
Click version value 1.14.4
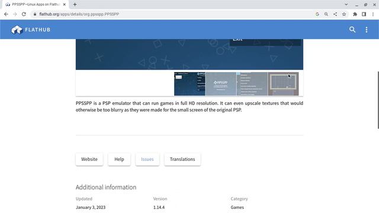159,207
